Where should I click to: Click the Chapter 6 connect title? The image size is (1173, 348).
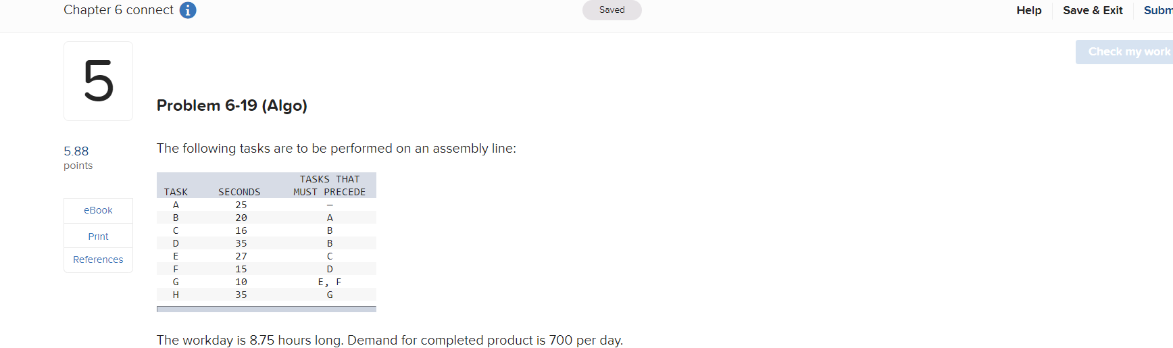(x=118, y=10)
